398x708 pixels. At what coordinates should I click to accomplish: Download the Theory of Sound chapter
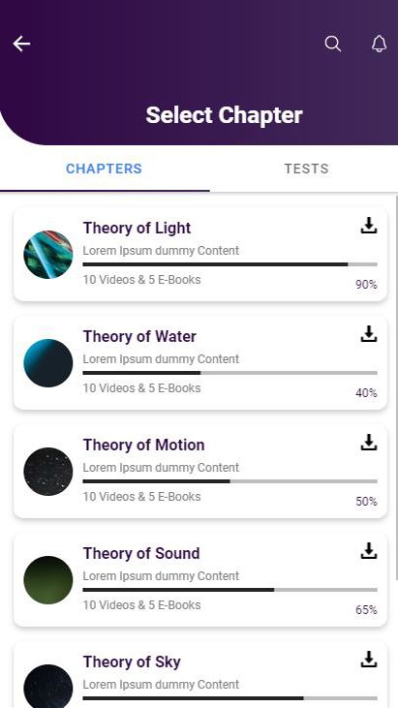(369, 550)
